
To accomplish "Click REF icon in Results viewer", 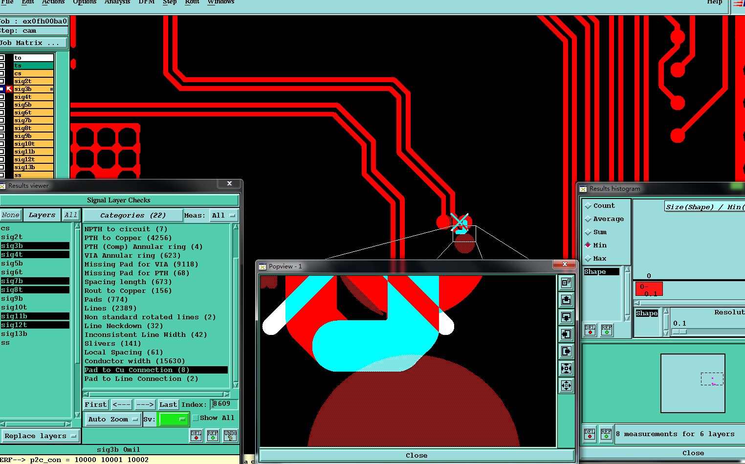I will point(213,436).
